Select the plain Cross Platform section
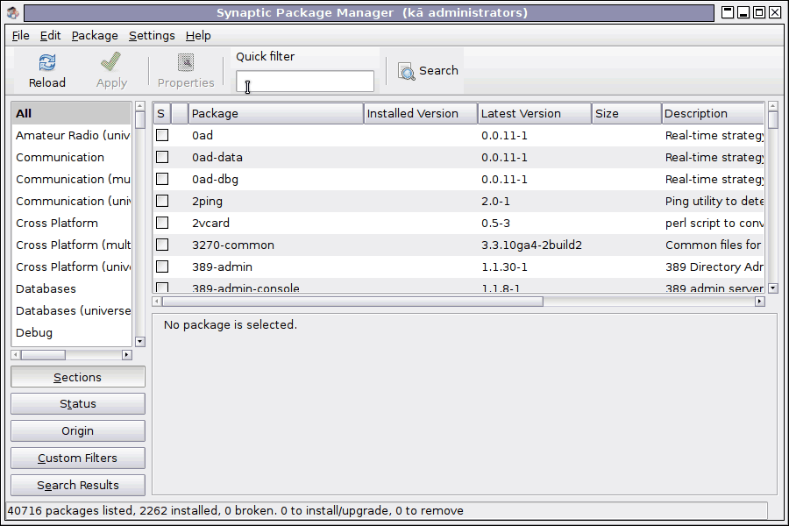Screen dimensions: 789x526 (72, 223)
